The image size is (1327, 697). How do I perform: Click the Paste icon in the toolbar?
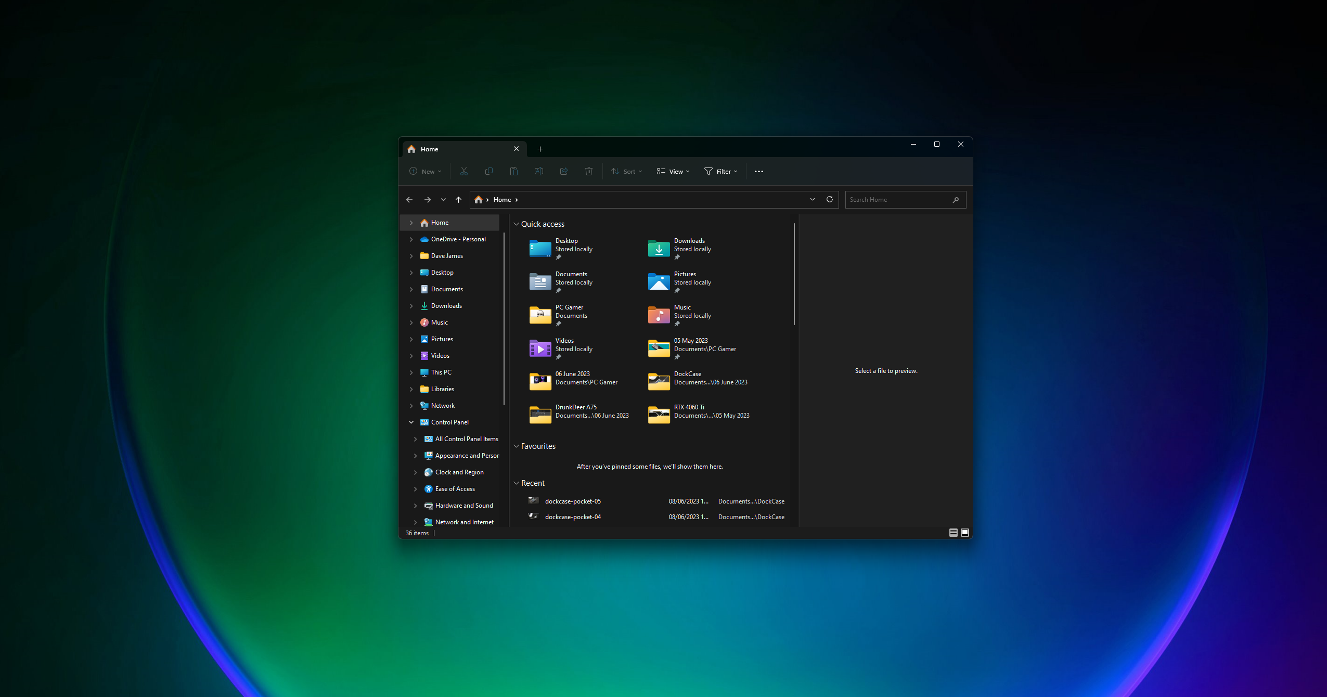coord(513,171)
